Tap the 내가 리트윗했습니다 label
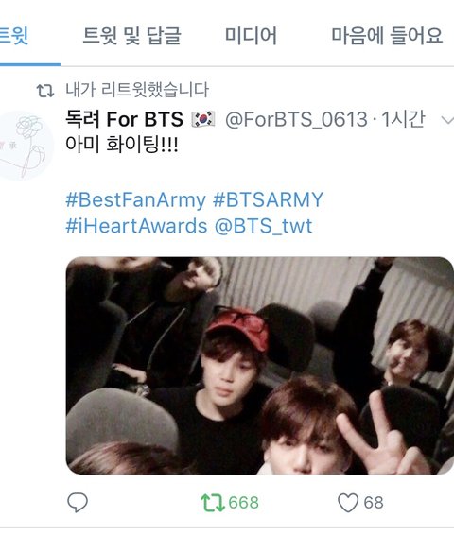454x535 pixels. pos(137,90)
